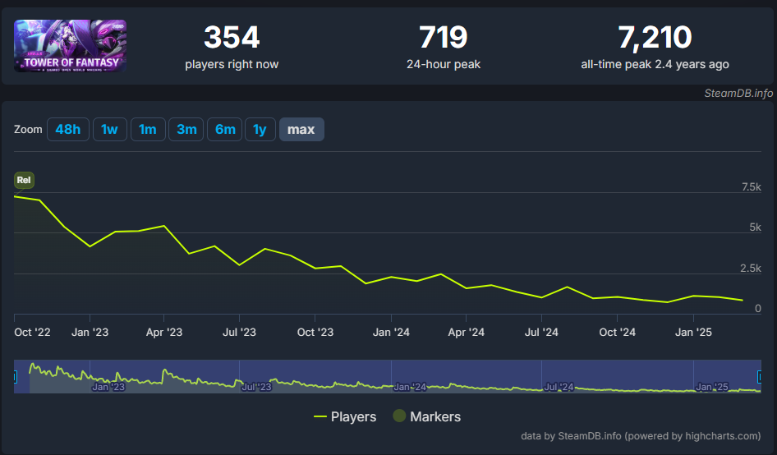This screenshot has width=777, height=455.
Task: Click the Oct '24 axis label
Action: coord(617,332)
